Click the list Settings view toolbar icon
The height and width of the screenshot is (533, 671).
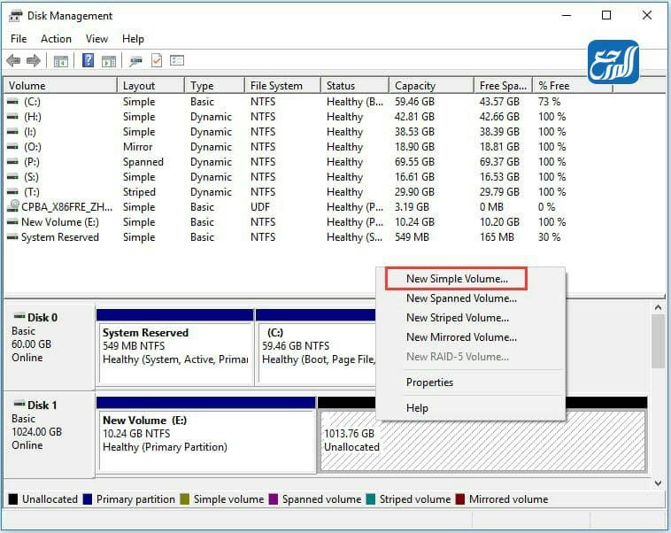[x=177, y=61]
